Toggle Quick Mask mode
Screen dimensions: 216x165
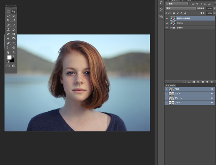point(8,66)
